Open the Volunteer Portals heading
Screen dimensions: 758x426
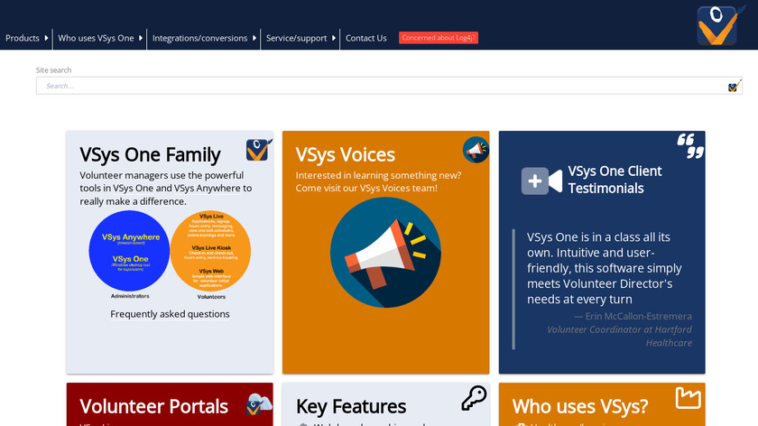click(x=153, y=407)
